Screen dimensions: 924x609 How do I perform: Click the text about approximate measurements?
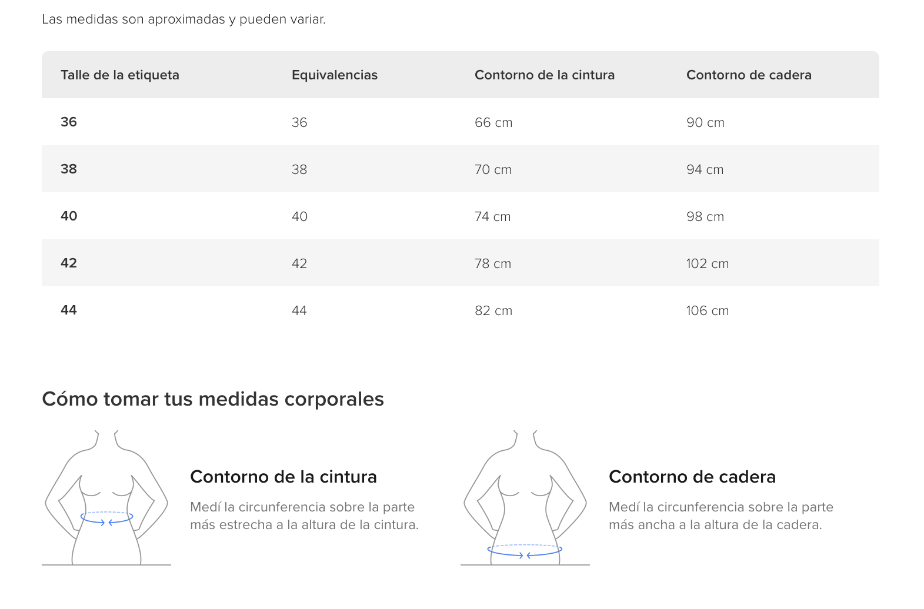pos(184,19)
